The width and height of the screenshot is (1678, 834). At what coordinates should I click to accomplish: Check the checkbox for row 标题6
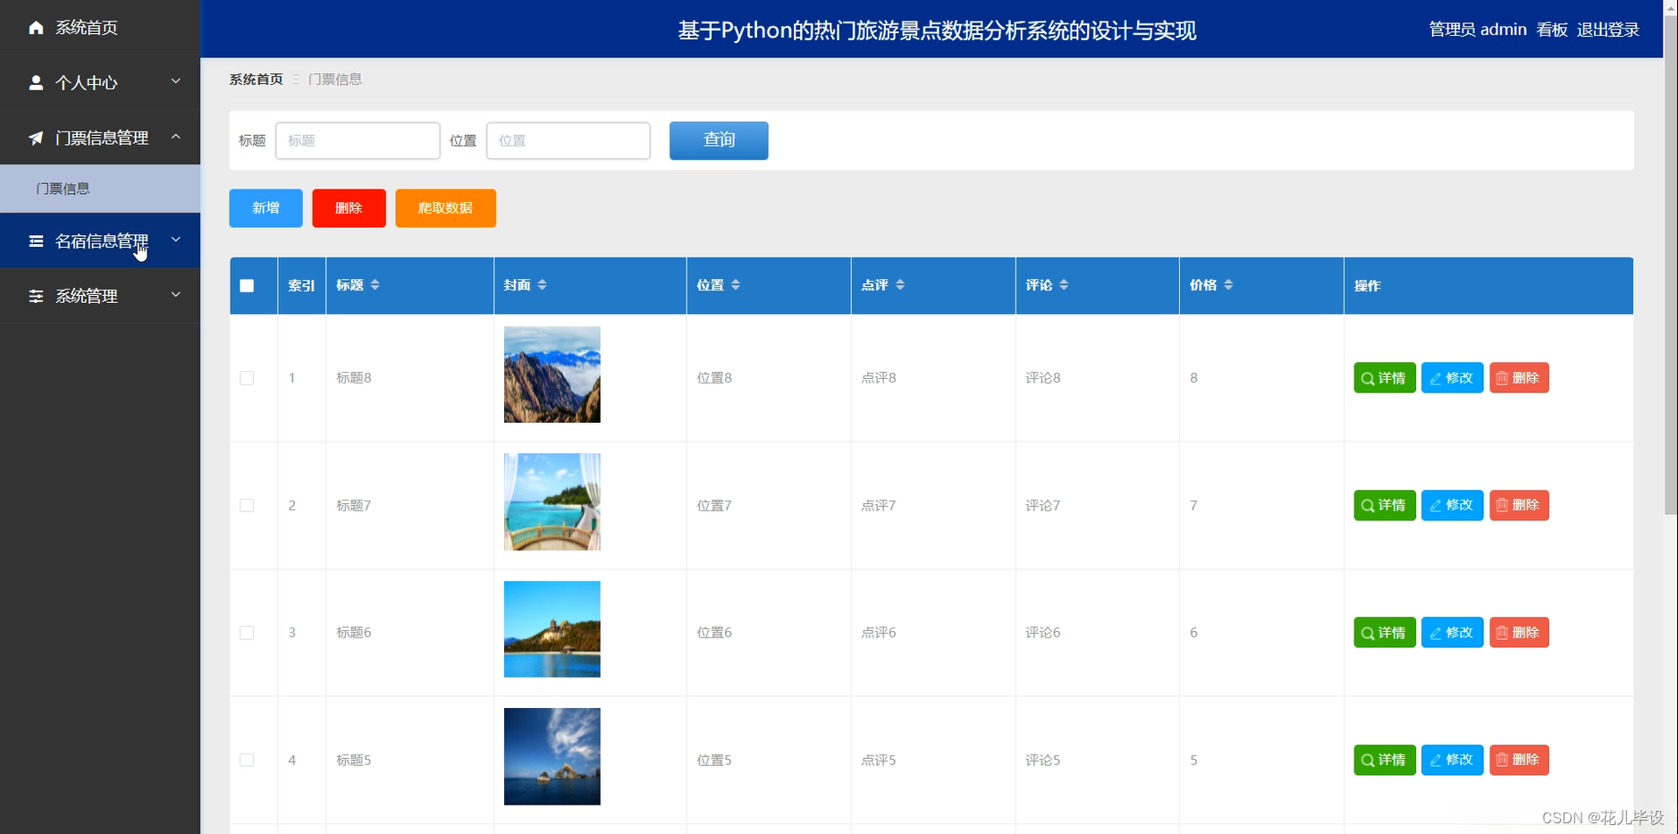pyautogui.click(x=247, y=632)
